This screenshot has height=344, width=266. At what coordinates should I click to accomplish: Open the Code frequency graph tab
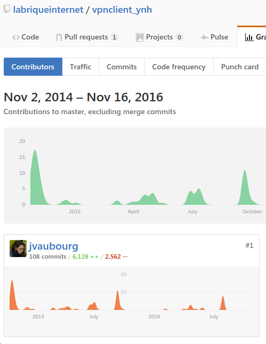pyautogui.click(x=179, y=67)
